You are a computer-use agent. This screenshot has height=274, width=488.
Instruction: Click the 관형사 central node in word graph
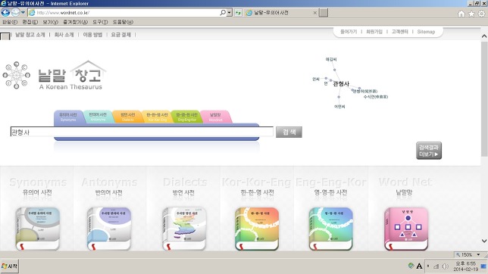(x=341, y=84)
